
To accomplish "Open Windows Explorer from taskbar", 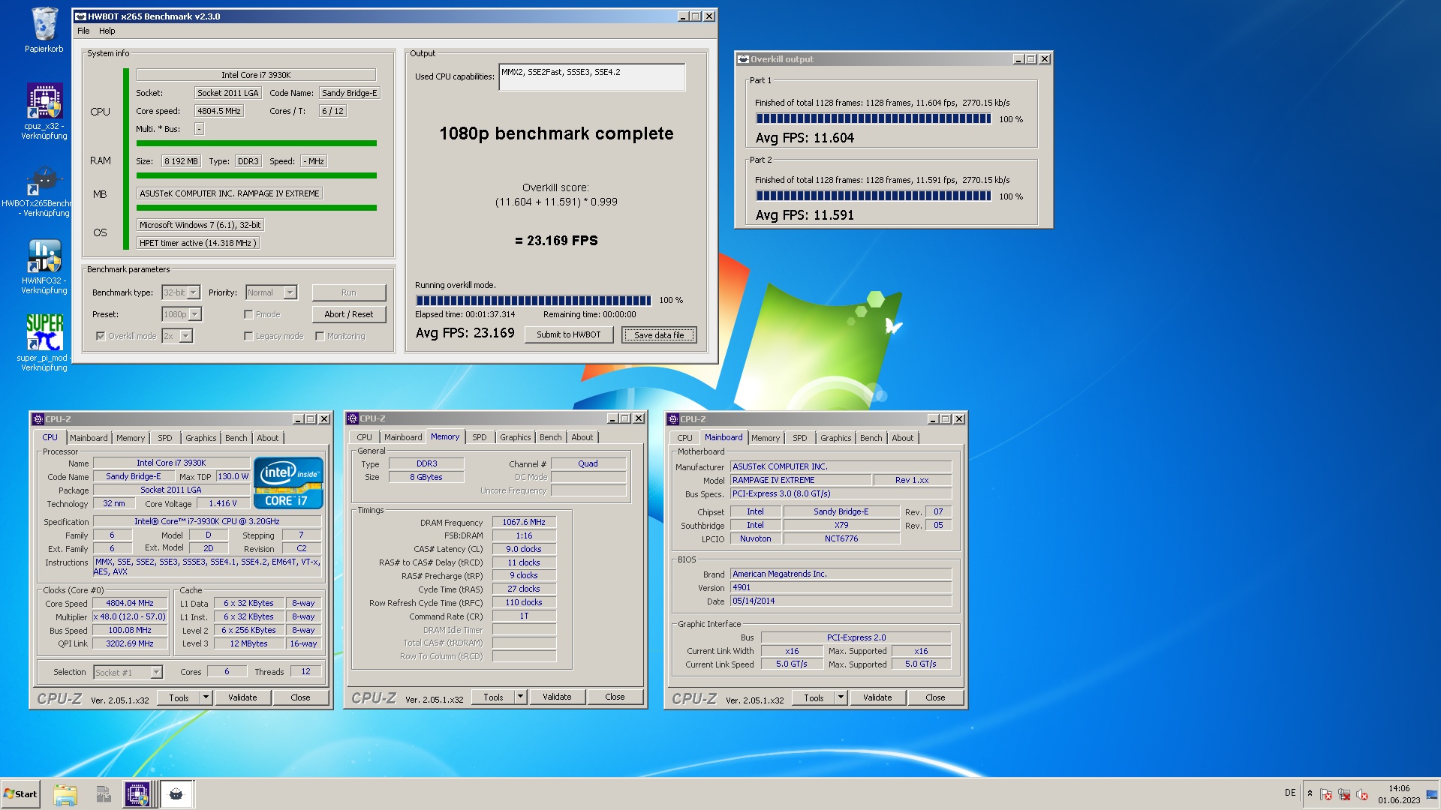I will 65,794.
